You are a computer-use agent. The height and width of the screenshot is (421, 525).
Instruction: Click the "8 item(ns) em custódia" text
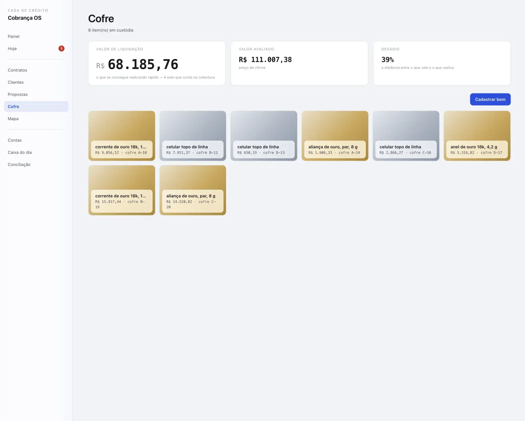click(x=111, y=30)
